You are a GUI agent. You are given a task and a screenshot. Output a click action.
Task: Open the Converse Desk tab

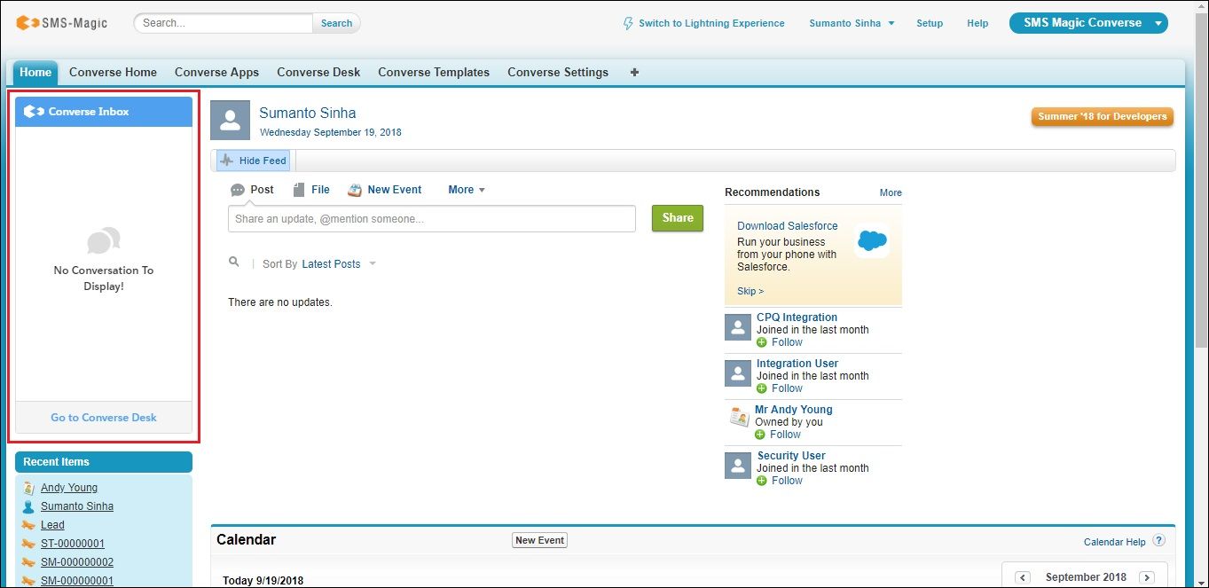(x=318, y=73)
